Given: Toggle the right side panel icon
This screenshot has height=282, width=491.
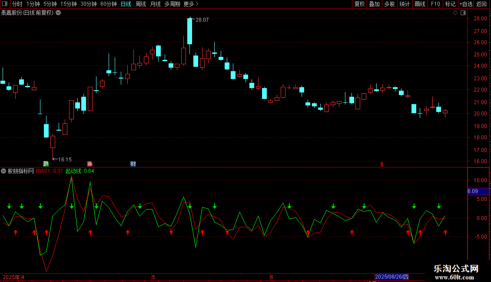Looking at the screenshot, I should click(x=463, y=13).
